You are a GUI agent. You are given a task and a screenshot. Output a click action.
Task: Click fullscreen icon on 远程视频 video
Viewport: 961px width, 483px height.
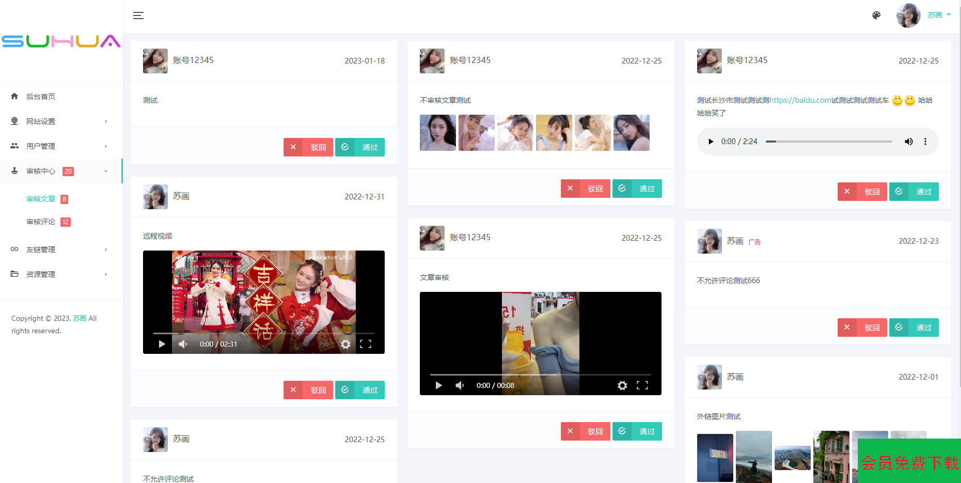[x=366, y=344]
